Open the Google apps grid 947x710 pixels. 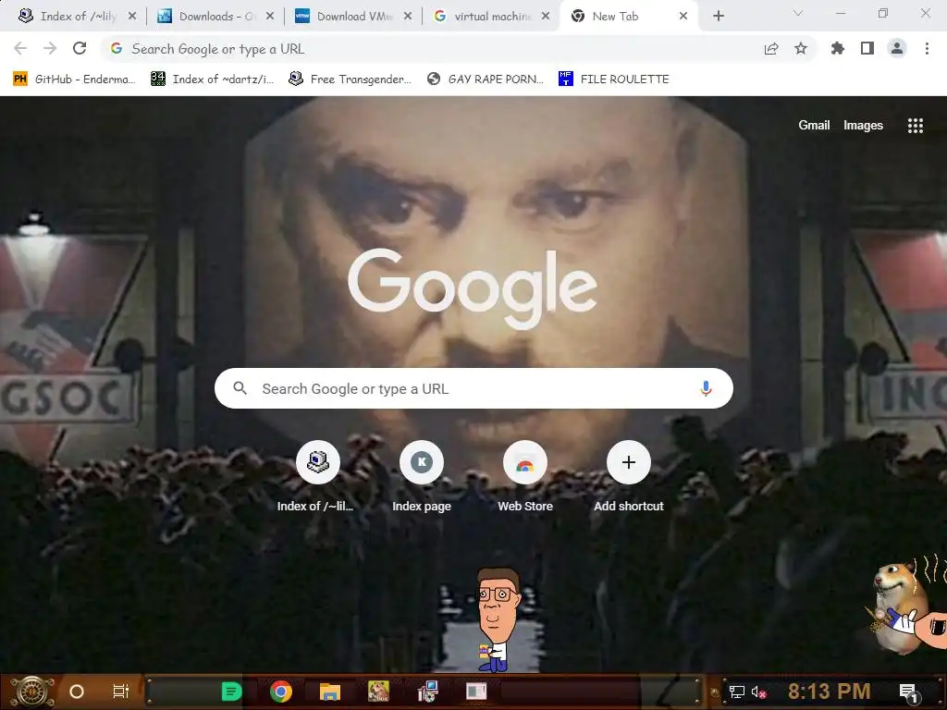[915, 126]
